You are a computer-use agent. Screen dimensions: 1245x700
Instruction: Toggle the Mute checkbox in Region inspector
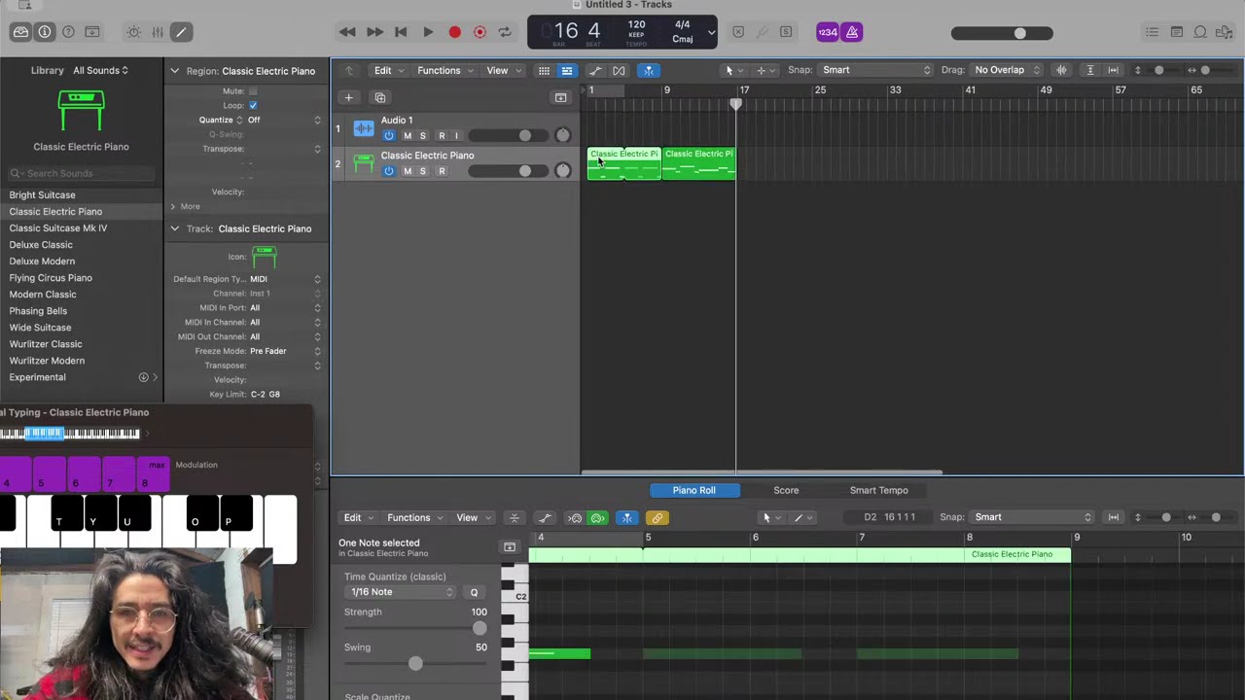253,90
